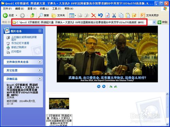Click the Paste clipboard icon
The width and height of the screenshot is (170, 127).
point(128,16)
